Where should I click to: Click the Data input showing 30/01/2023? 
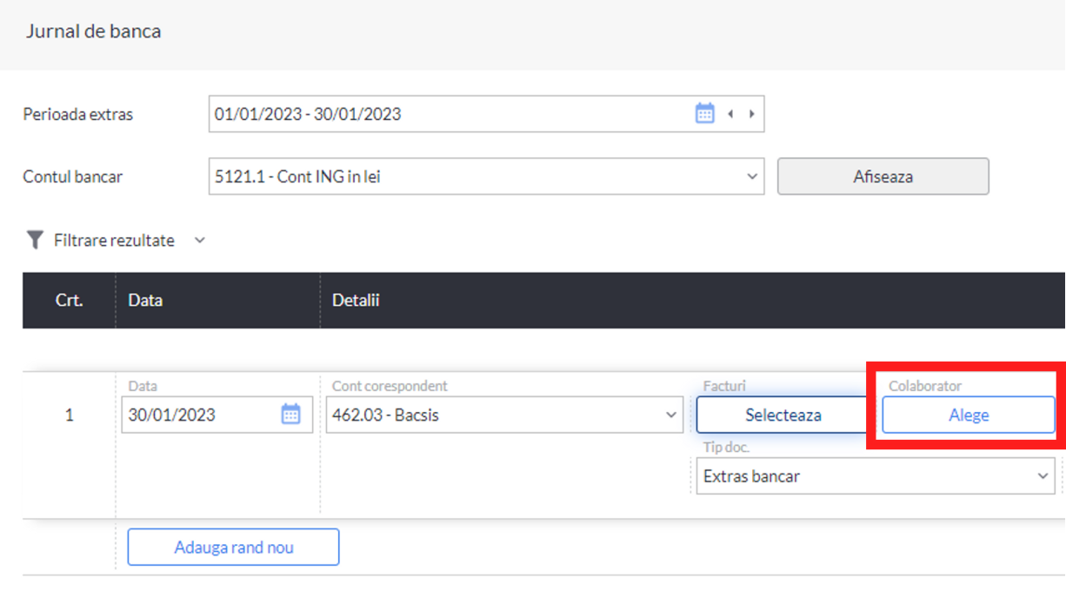click(x=217, y=415)
